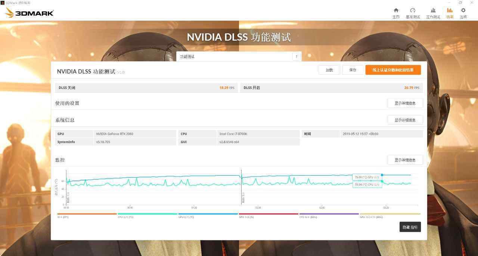Click the 3DMark logo
The width and height of the screenshot is (478, 256).
(x=29, y=13)
